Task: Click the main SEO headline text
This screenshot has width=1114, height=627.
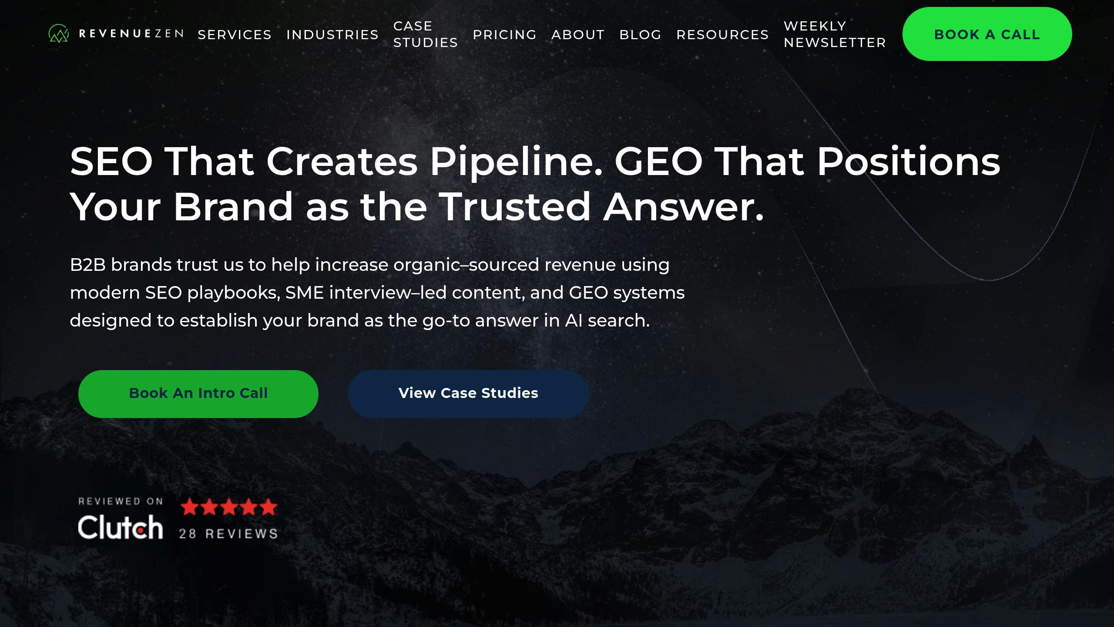Action: point(535,184)
